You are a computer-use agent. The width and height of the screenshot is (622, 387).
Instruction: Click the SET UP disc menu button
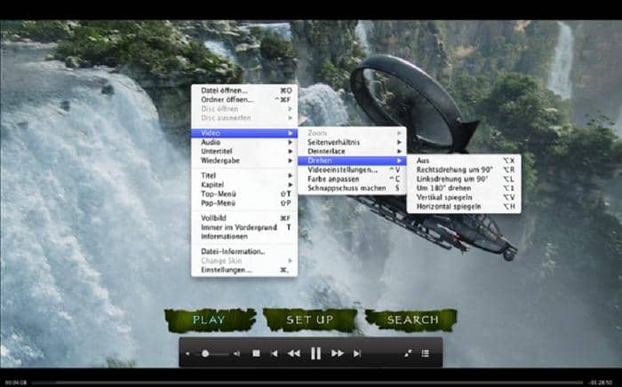pos(310,320)
